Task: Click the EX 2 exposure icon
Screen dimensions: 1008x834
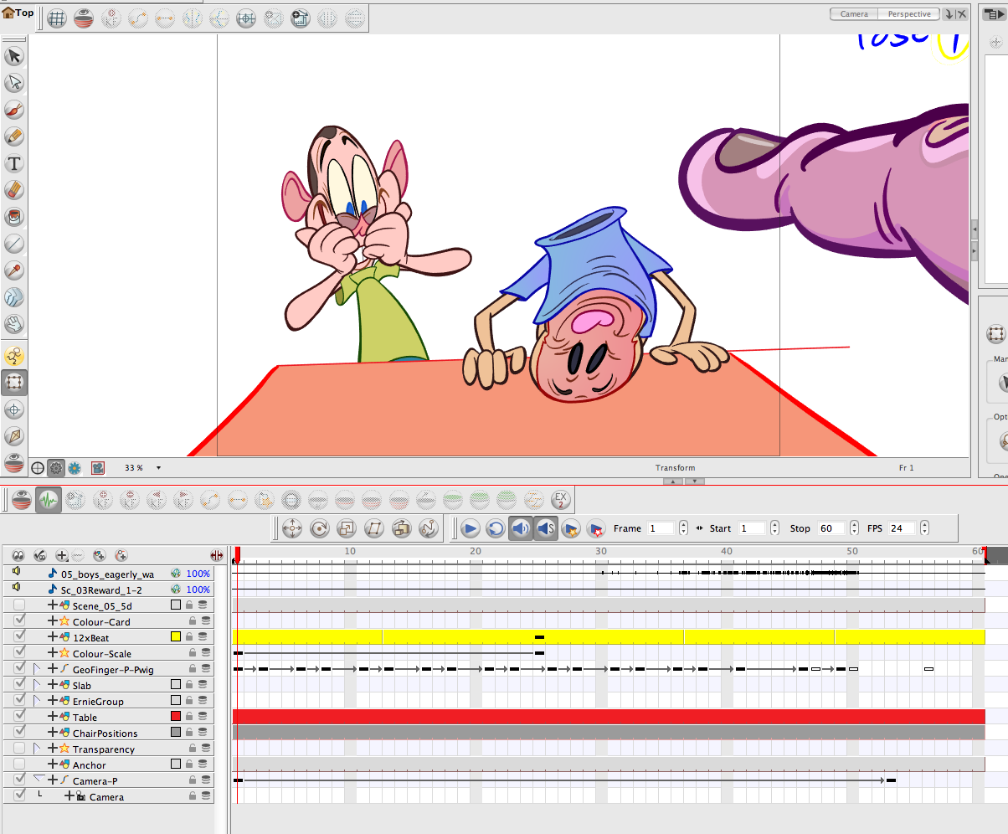Action: (x=561, y=501)
